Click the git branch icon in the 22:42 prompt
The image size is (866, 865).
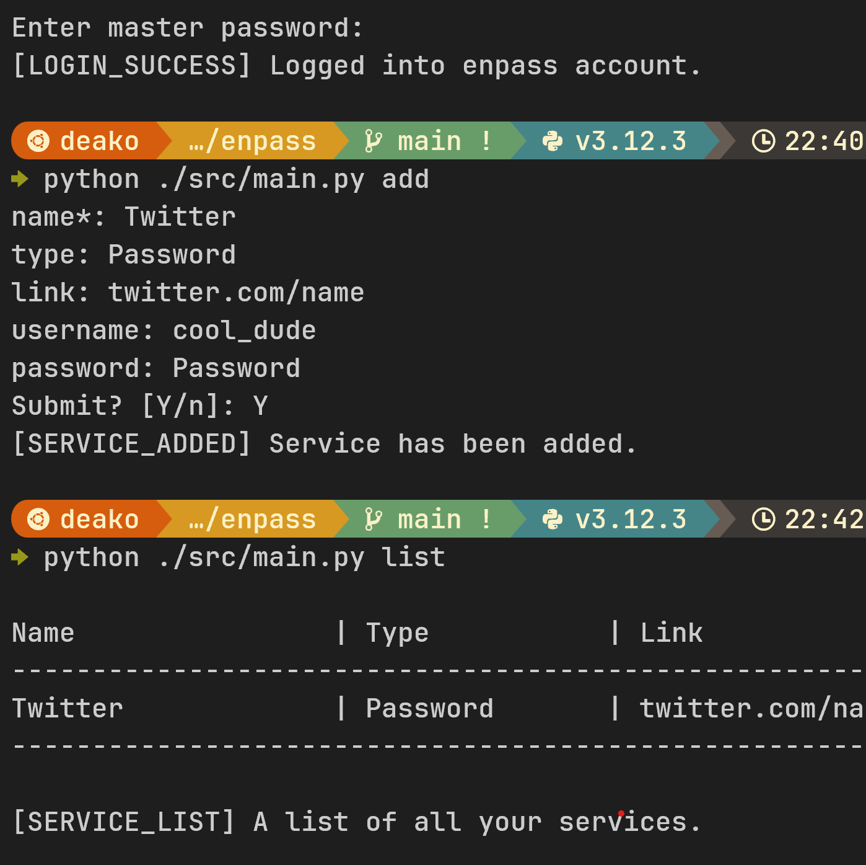pyautogui.click(x=373, y=519)
